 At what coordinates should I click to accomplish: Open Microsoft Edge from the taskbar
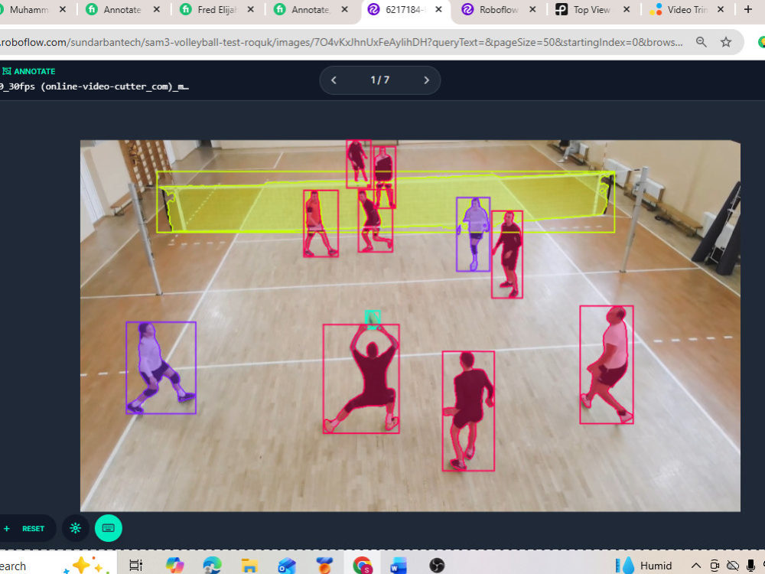(x=212, y=566)
